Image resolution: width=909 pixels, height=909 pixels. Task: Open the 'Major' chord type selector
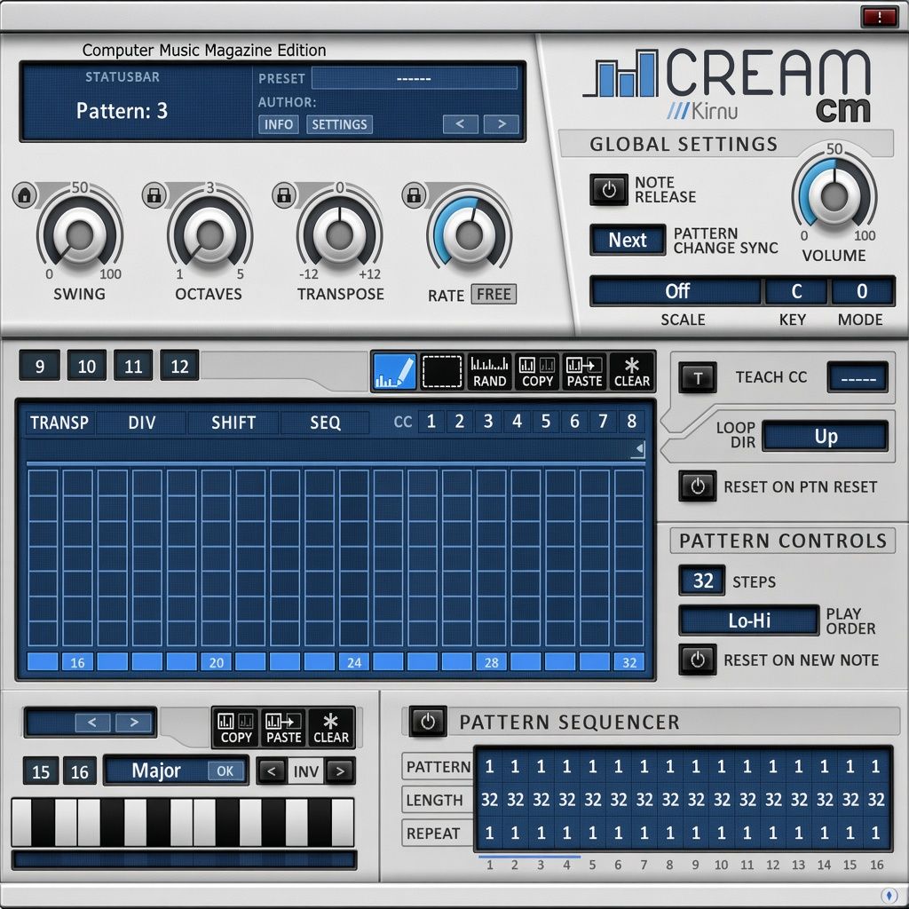[x=156, y=771]
